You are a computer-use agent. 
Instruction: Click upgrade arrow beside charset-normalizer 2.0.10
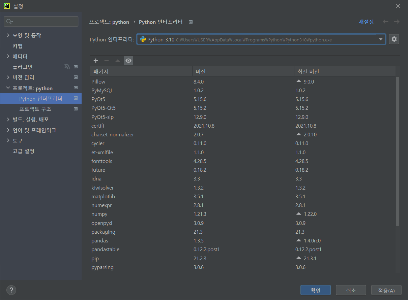298,134
